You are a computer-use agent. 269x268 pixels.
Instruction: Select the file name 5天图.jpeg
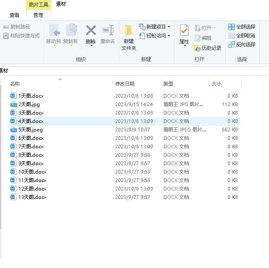point(31,130)
